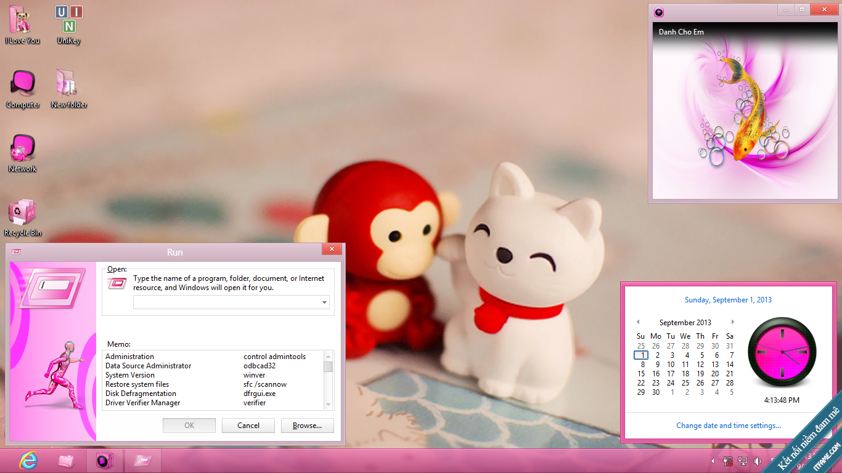The width and height of the screenshot is (842, 473).
Task: Click the Browse... button
Action: point(307,426)
